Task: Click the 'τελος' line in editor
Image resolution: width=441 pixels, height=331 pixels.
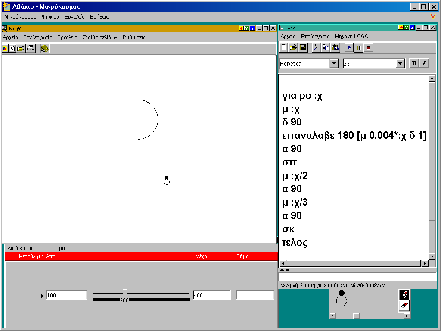Action: click(x=295, y=243)
